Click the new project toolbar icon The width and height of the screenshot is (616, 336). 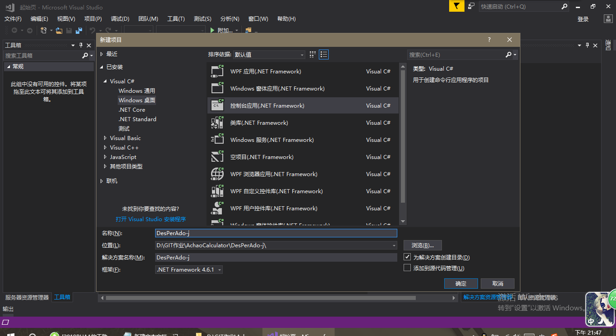(x=44, y=30)
